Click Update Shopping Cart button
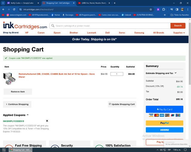191x152 pixels. (x=122, y=104)
